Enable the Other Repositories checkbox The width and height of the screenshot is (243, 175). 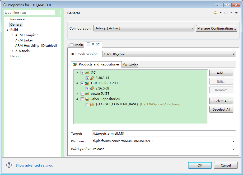coord(82,99)
